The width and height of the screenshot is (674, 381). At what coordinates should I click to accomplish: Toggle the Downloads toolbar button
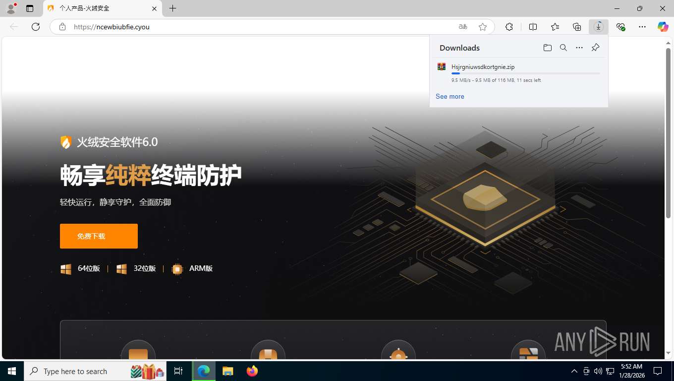point(599,27)
